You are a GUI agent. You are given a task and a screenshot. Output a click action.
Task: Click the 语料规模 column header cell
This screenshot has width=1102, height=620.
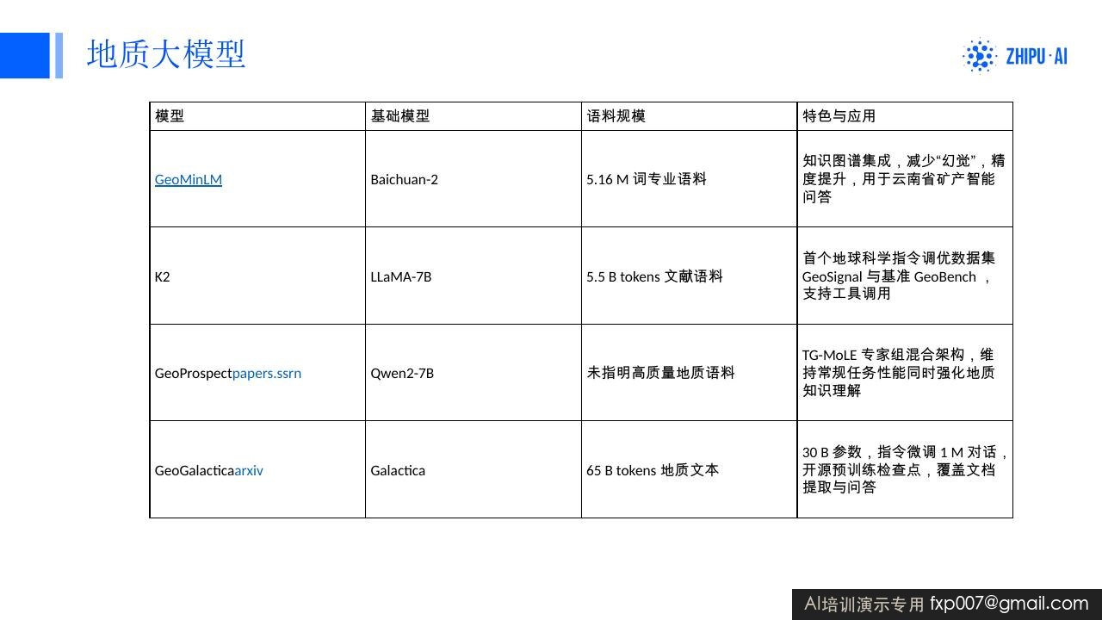click(x=690, y=116)
